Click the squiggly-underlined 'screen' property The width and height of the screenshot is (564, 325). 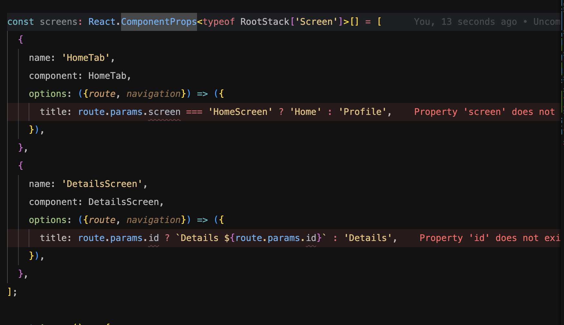click(x=164, y=112)
